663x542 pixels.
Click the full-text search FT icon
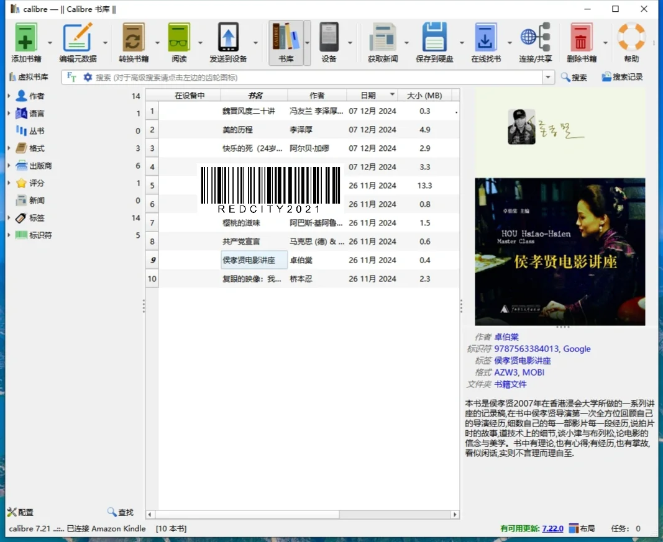click(x=71, y=77)
